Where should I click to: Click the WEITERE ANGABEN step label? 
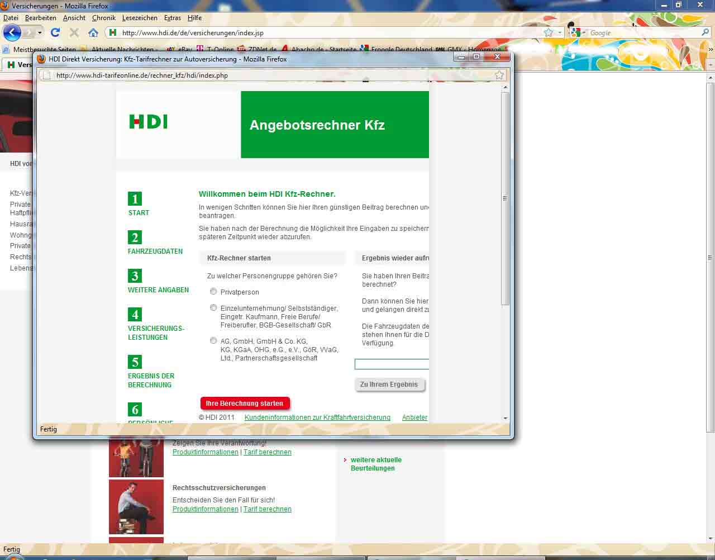pyautogui.click(x=159, y=290)
